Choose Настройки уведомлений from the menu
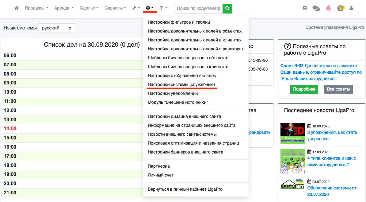The width and height of the screenshot is (366, 202). point(173,93)
